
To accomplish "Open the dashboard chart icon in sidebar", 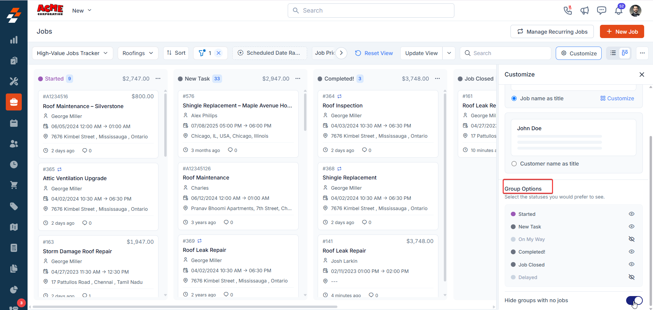I will click(x=14, y=40).
